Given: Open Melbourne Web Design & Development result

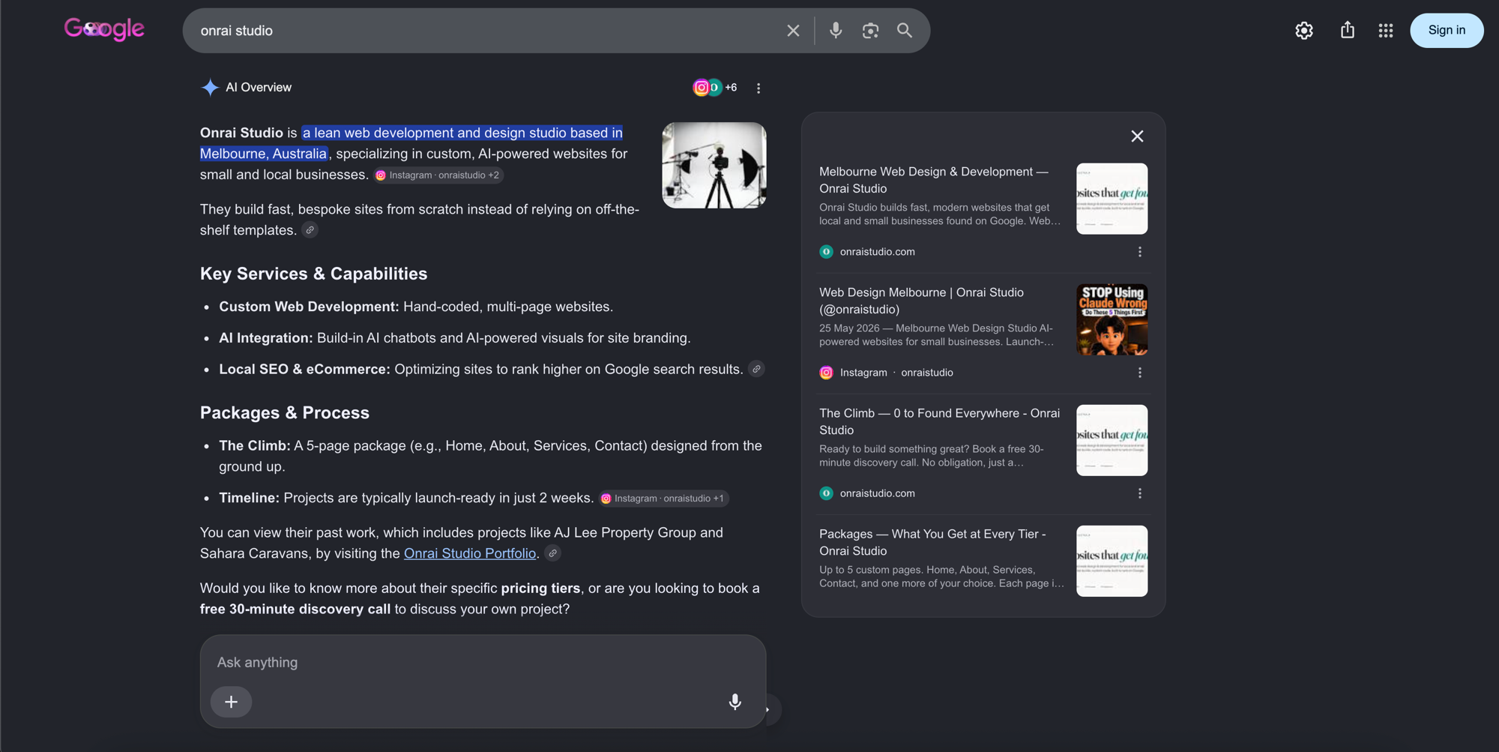Looking at the screenshot, I should click(934, 180).
